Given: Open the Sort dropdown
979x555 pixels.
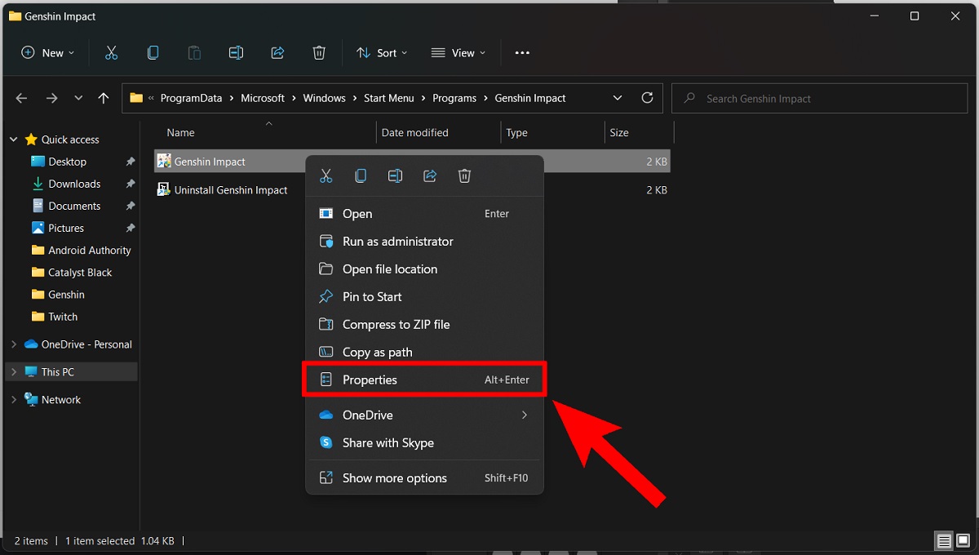Looking at the screenshot, I should 382,53.
